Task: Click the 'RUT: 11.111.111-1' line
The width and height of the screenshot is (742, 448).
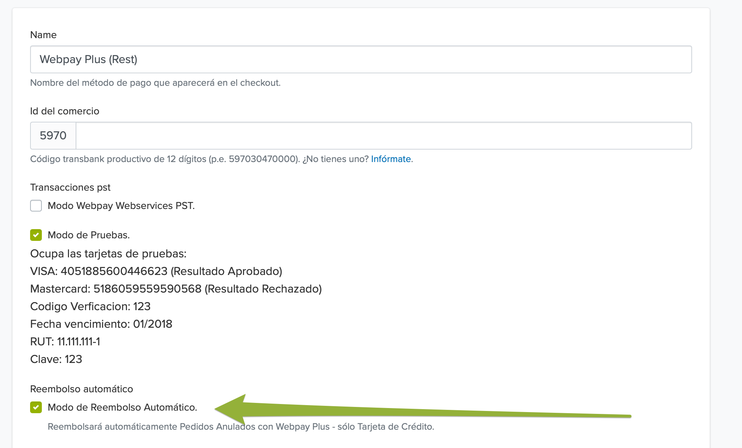Action: click(65, 342)
